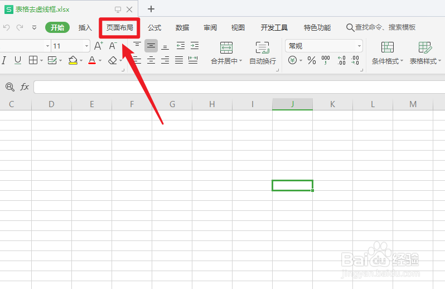Click 自动换行 wrap text button
This screenshot has width=445, height=289.
(x=263, y=53)
